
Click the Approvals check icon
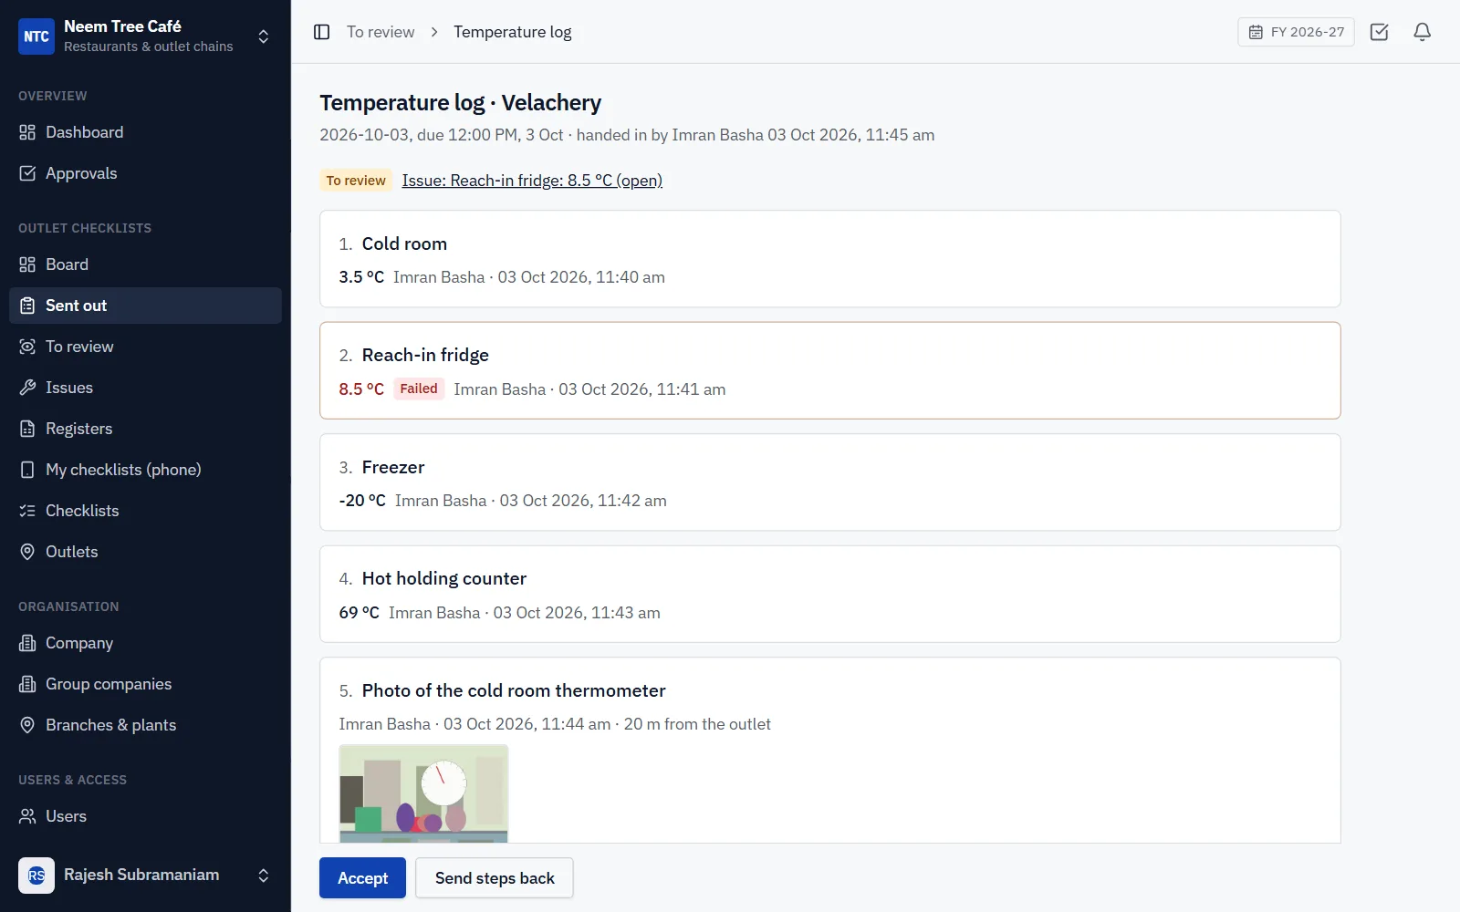pos(27,173)
